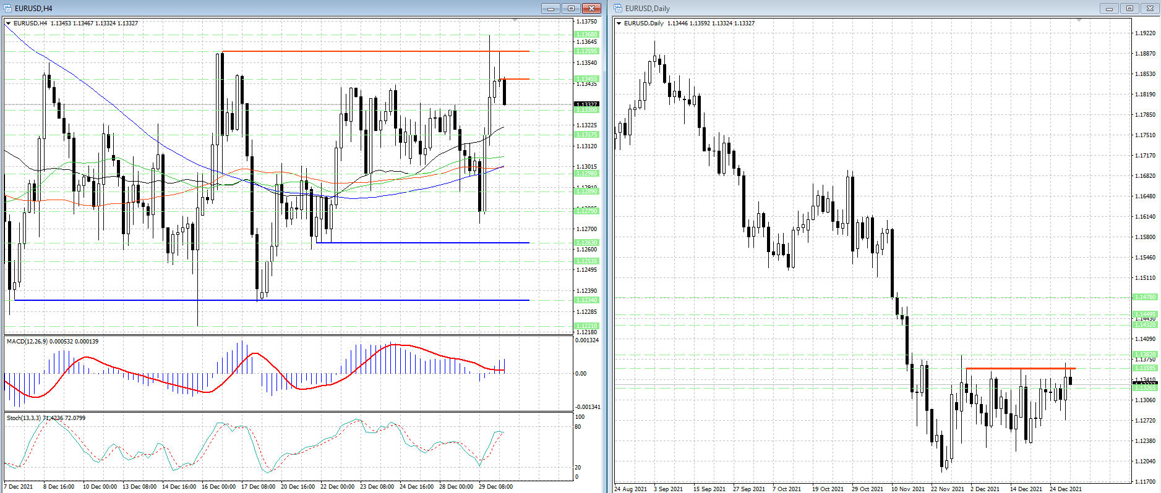Expand the Daily chart's one-click trading arrow

tap(619, 23)
